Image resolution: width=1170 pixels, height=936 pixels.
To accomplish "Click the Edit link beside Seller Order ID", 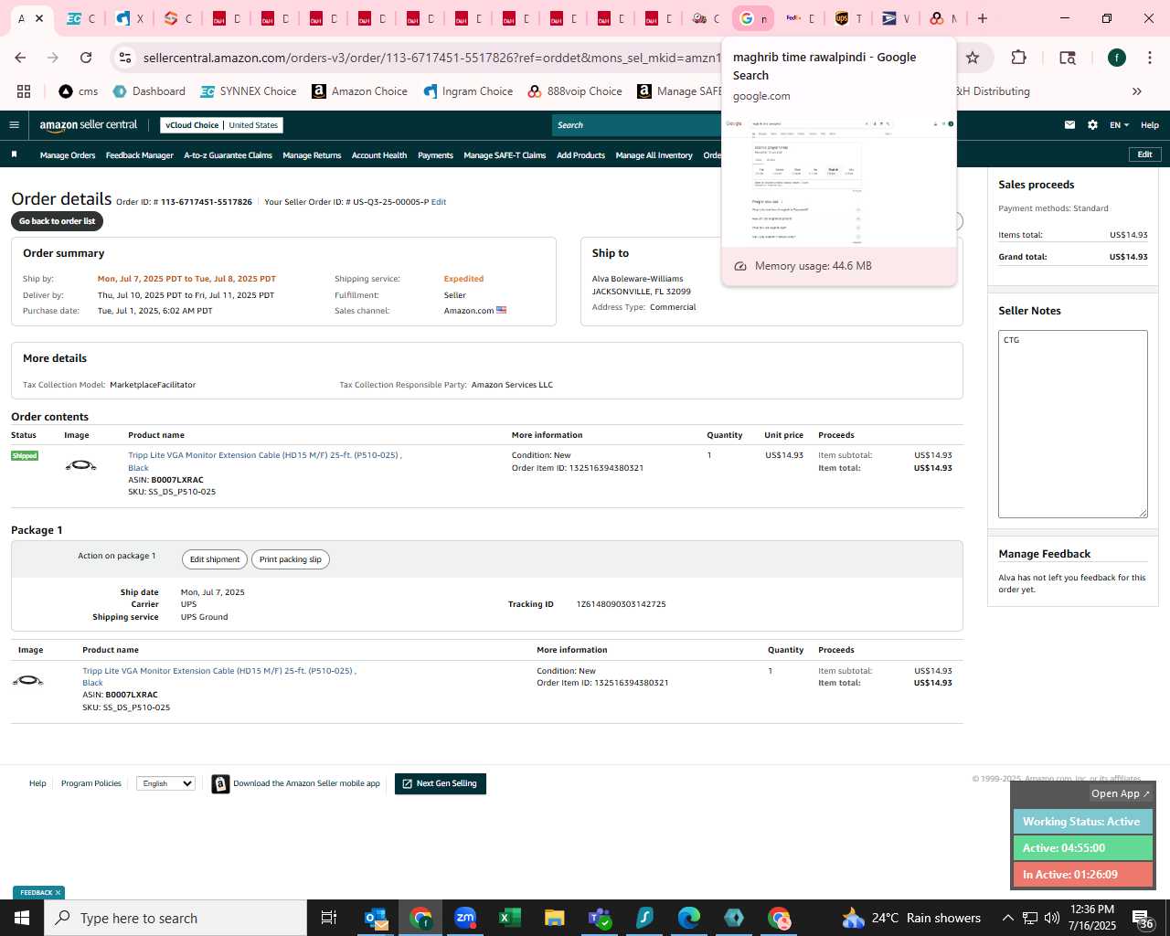I will point(439,202).
